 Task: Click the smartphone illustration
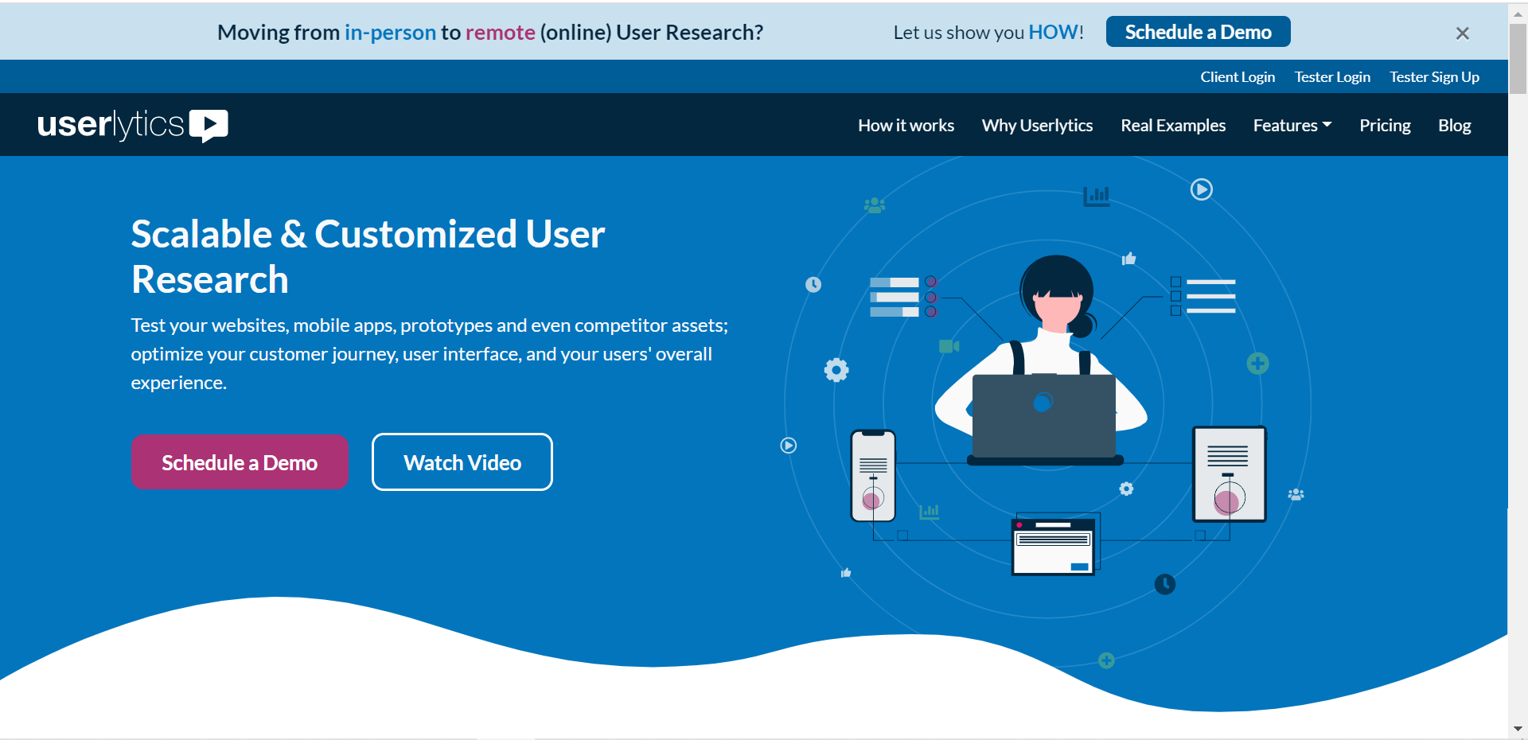point(873,476)
